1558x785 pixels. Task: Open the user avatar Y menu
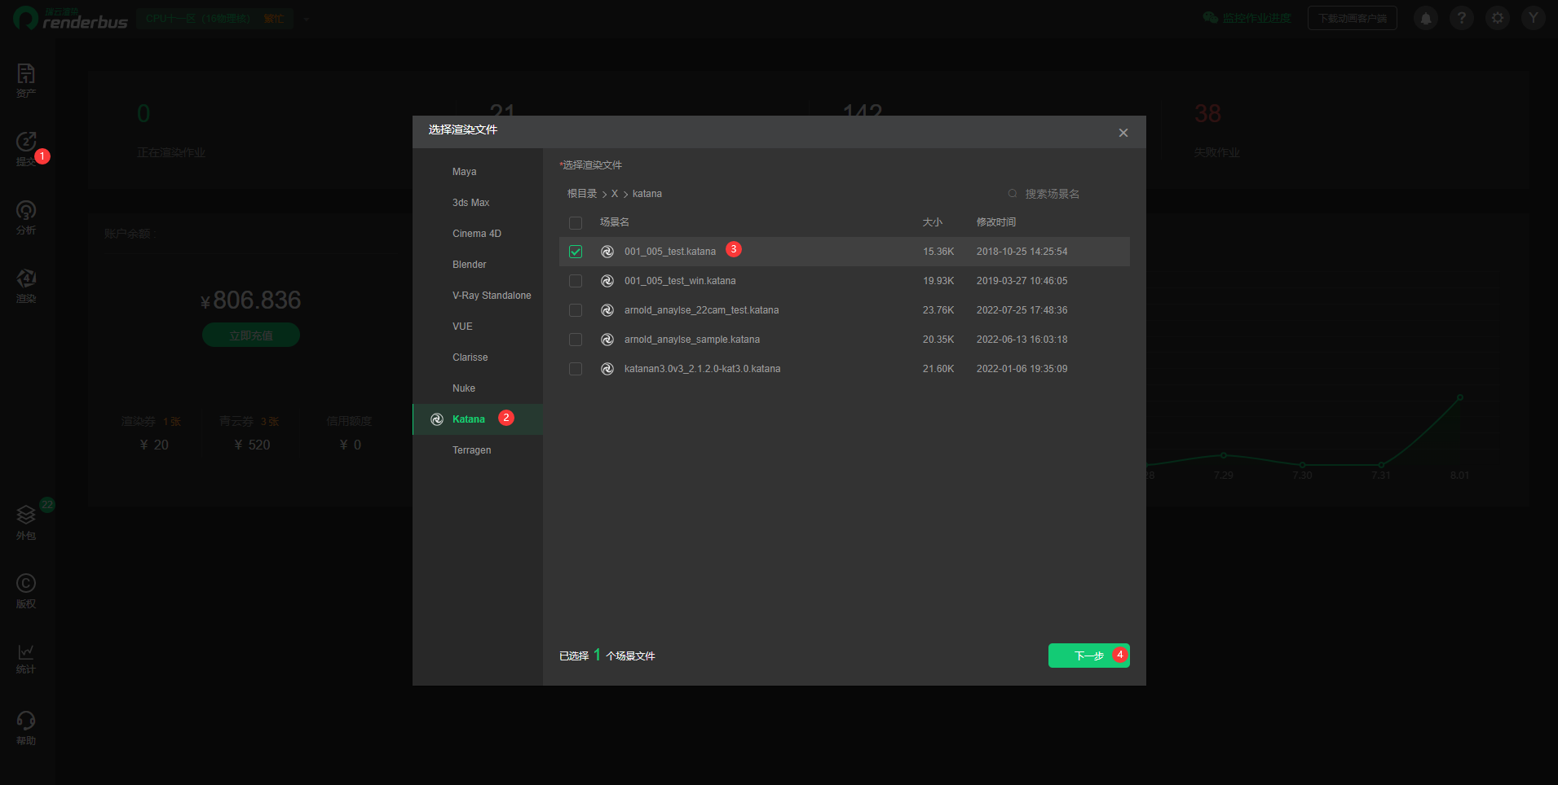click(1534, 18)
